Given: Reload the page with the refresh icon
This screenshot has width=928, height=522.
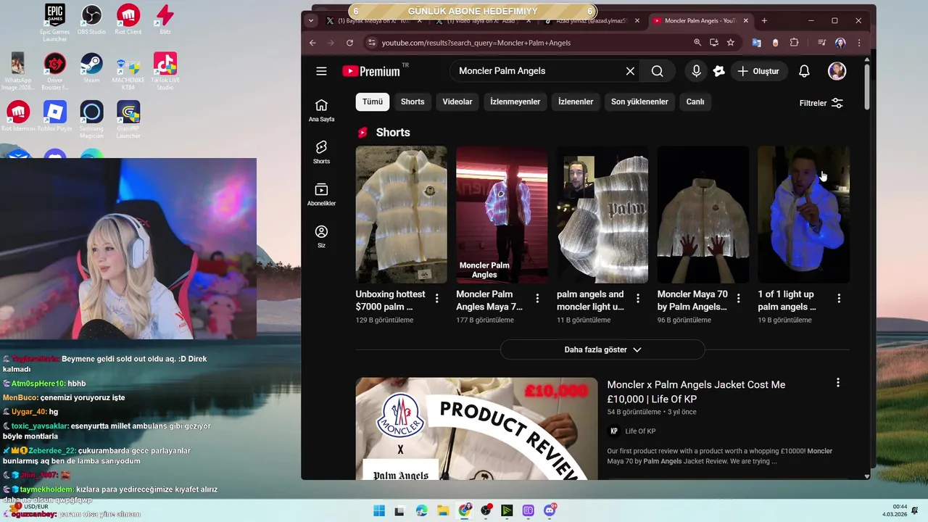Looking at the screenshot, I should tap(351, 43).
